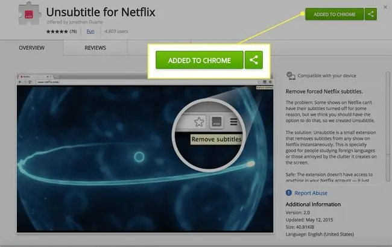Click the Version: 2.0 text
Image resolution: width=392 pixels, height=247 pixels.
coord(297,213)
